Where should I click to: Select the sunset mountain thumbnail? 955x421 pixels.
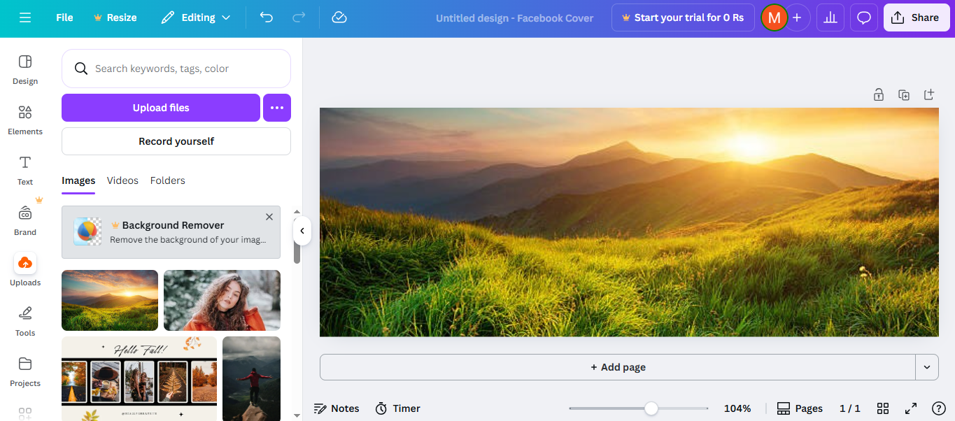pos(109,300)
